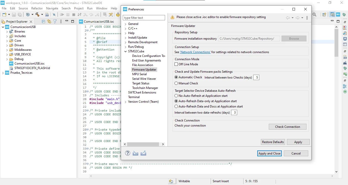Click the Check Connection button
The width and height of the screenshot is (348, 185).
click(288, 127)
